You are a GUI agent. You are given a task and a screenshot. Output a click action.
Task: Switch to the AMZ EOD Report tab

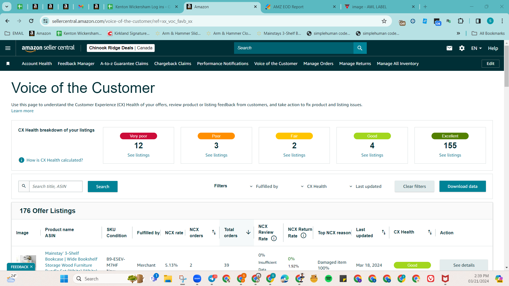pos(301,7)
